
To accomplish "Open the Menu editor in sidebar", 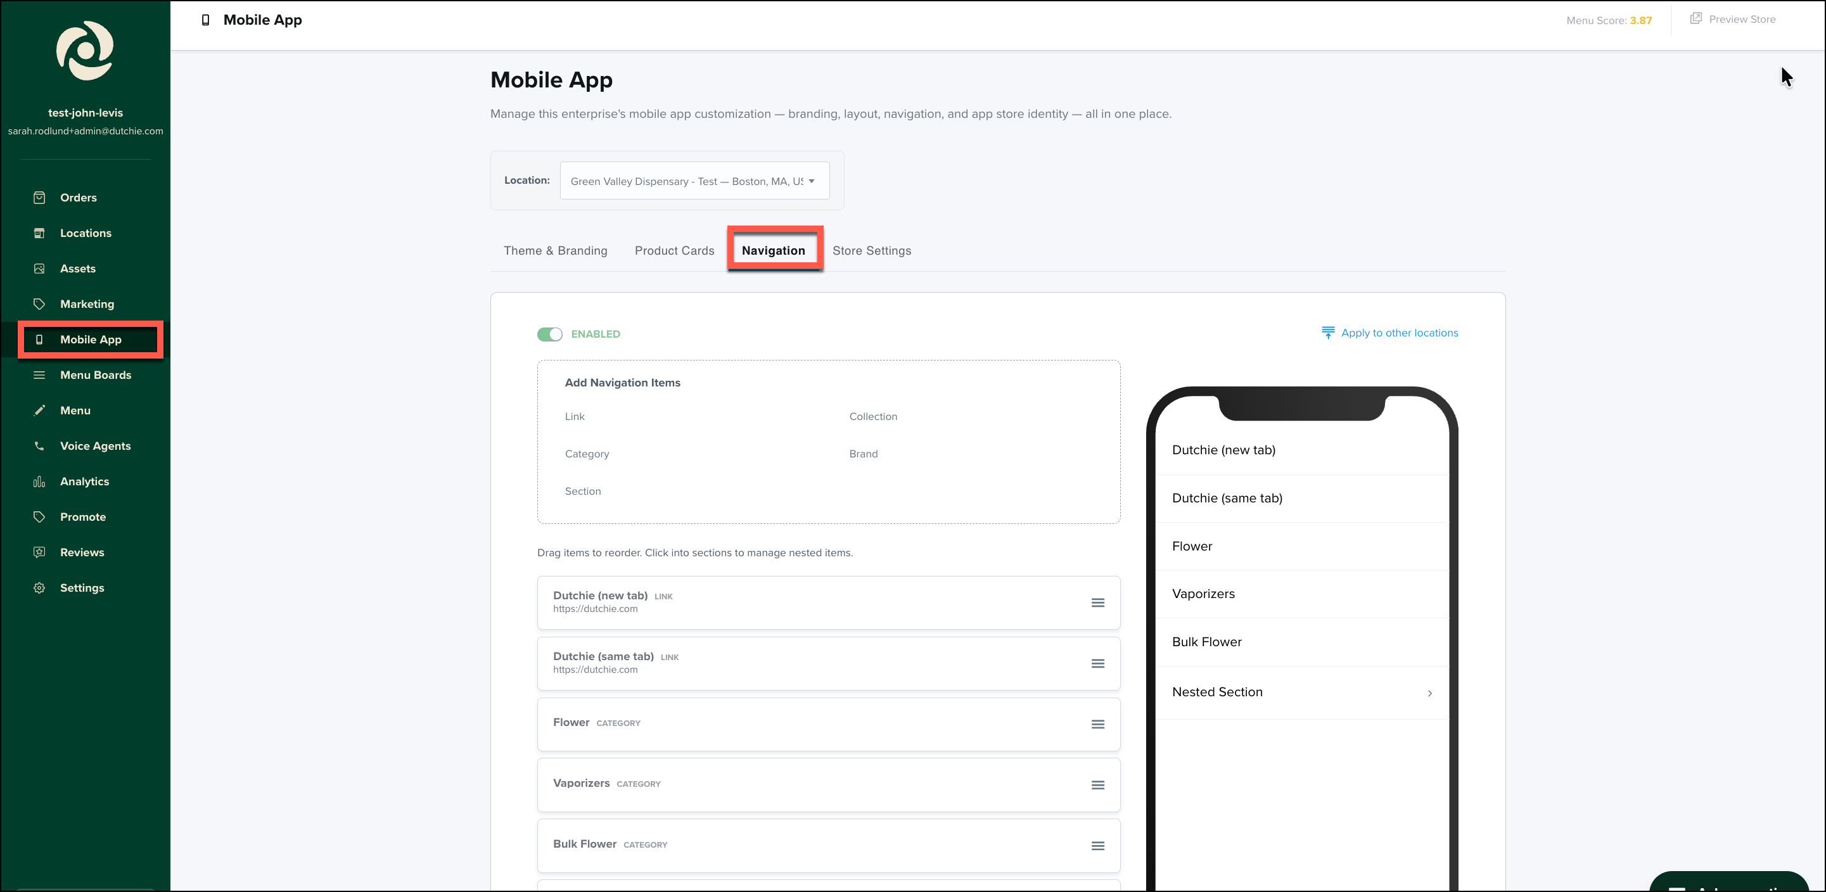I will point(75,411).
